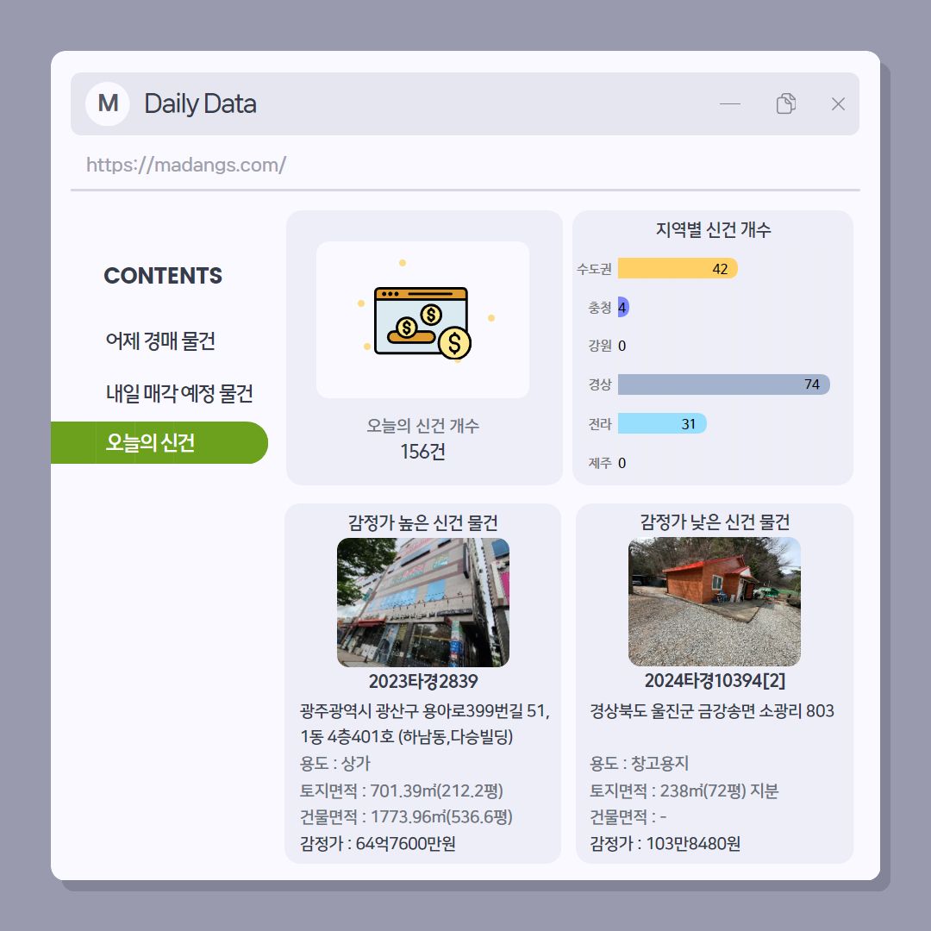Screen dimensions: 931x931
Task: Select 내일 매각 예정 물건 in contents
Action: 179,393
